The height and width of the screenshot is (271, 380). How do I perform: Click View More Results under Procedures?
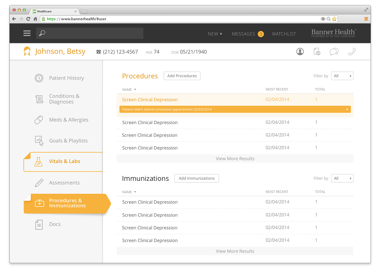[235, 159]
